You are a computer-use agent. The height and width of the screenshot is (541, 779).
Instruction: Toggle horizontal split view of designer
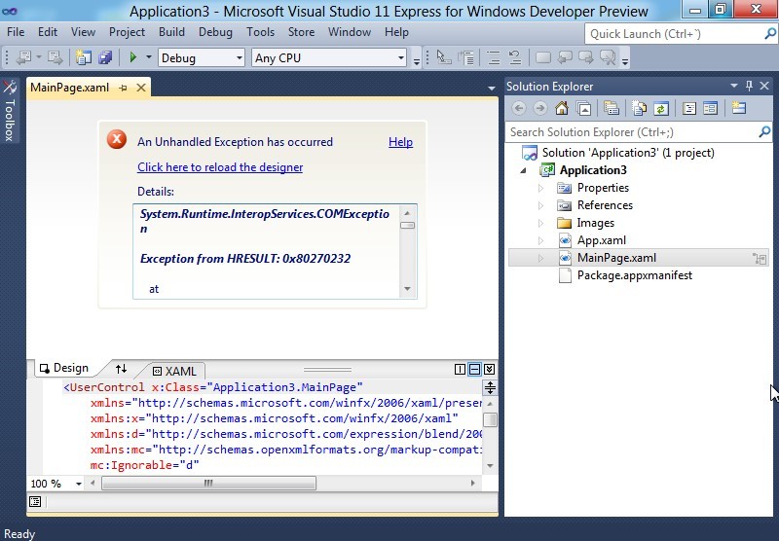[474, 369]
